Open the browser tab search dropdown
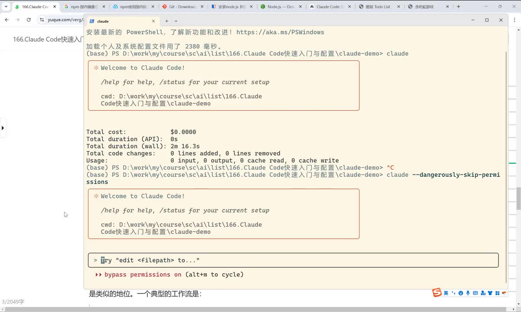 click(6, 7)
